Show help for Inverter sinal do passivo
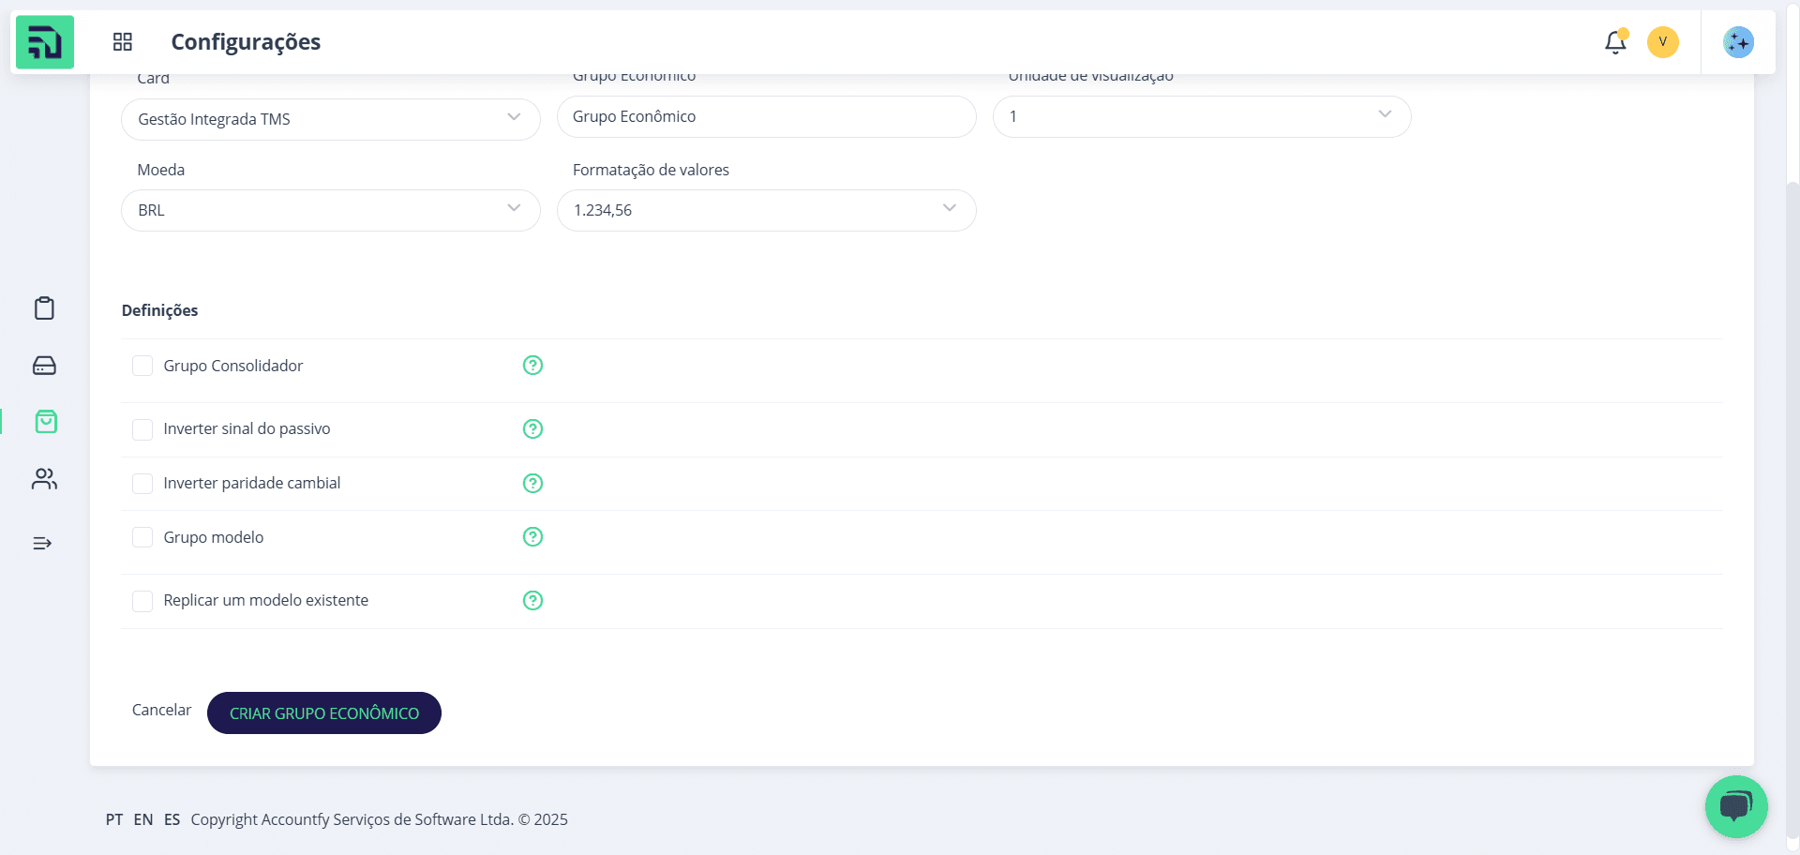Viewport: 1800px width, 855px height. [532, 429]
